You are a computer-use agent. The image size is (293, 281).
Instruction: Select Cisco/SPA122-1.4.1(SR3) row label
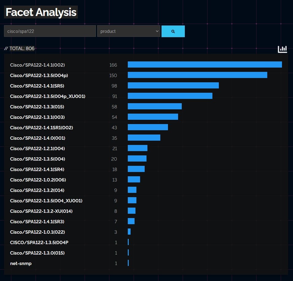[37, 222]
